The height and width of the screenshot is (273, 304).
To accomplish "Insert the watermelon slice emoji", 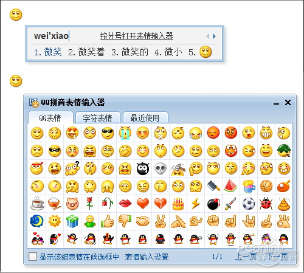I will 231,186.
